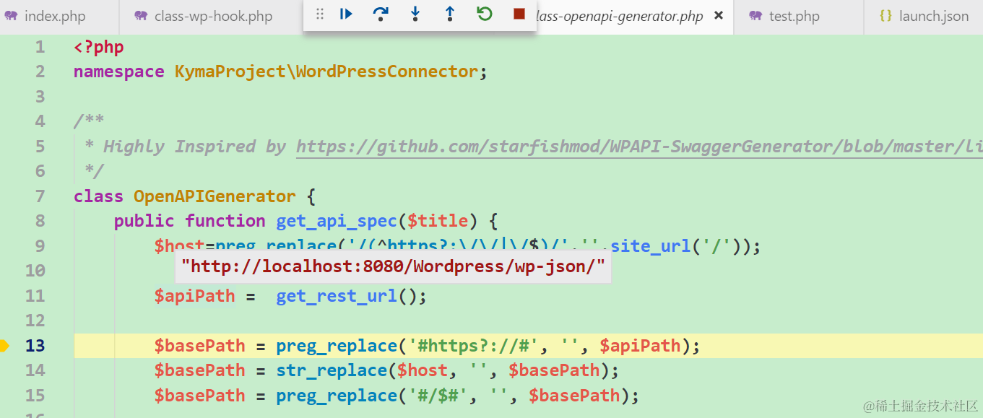Restart the debug session

coord(485,14)
